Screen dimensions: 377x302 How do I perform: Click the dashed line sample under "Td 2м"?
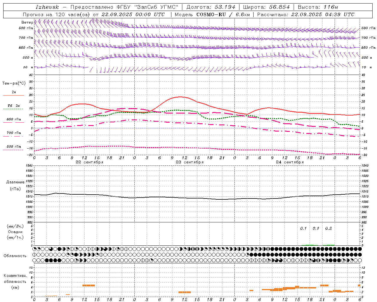click(13, 109)
